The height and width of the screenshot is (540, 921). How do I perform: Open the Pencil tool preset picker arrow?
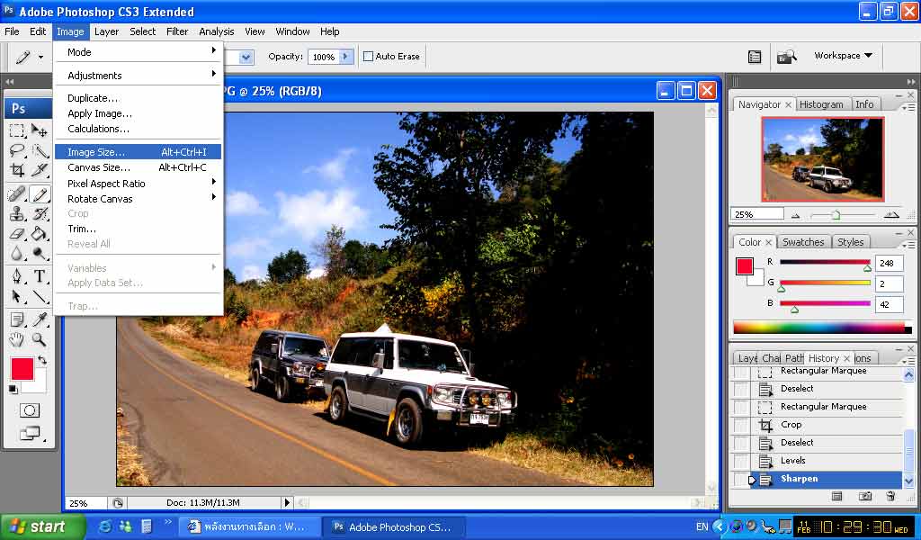[x=40, y=57]
